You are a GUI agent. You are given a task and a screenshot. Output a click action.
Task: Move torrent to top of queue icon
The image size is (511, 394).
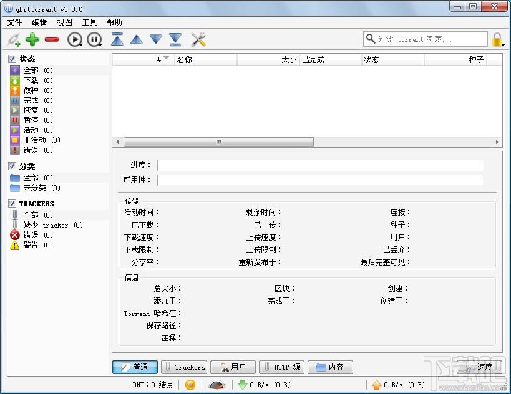pyautogui.click(x=117, y=39)
